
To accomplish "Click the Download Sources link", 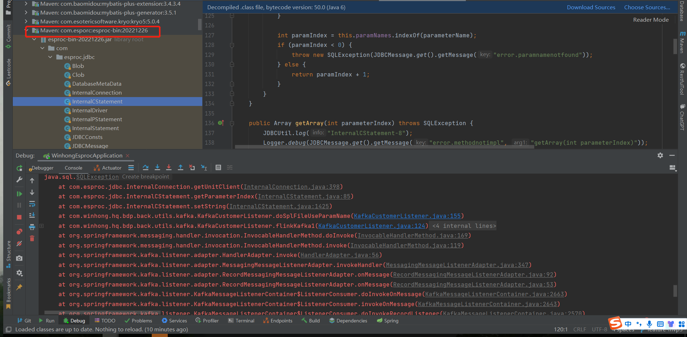I will click(591, 7).
